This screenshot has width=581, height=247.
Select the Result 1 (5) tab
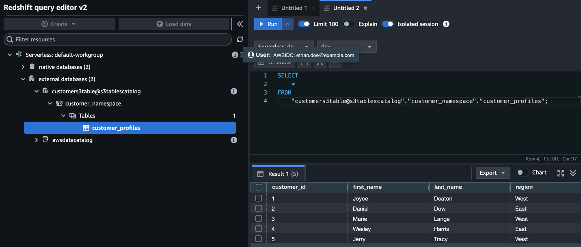click(278, 174)
